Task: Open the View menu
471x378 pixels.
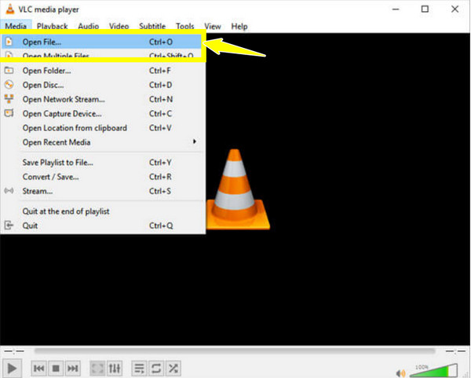Action: click(213, 26)
